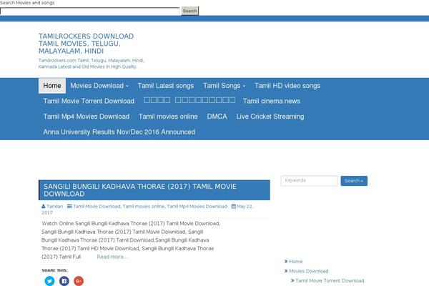The image size is (429, 286).
Task: Open Tamil Latest songs menu item
Action: pyautogui.click(x=166, y=86)
